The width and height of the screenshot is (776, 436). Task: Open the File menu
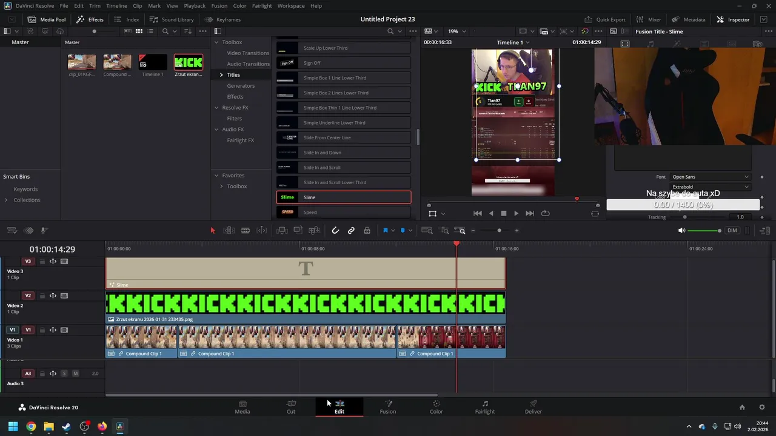(x=64, y=5)
